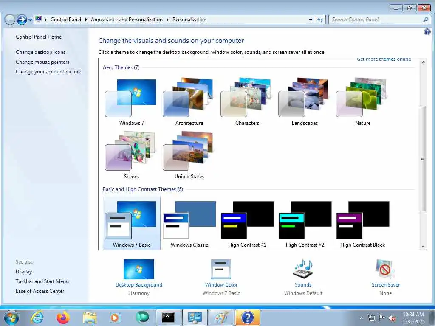This screenshot has width=435, height=326.
Task: Apply the Windows Classic theme
Action: click(189, 223)
